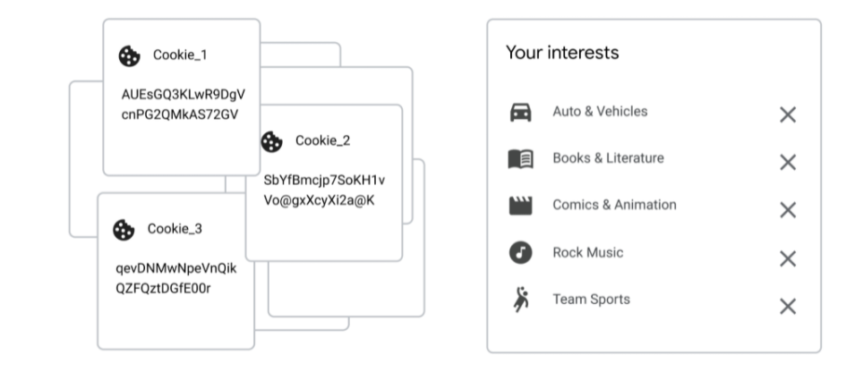Click the cookie icon beside Cookie_2
This screenshot has height=372, width=855.
point(270,141)
